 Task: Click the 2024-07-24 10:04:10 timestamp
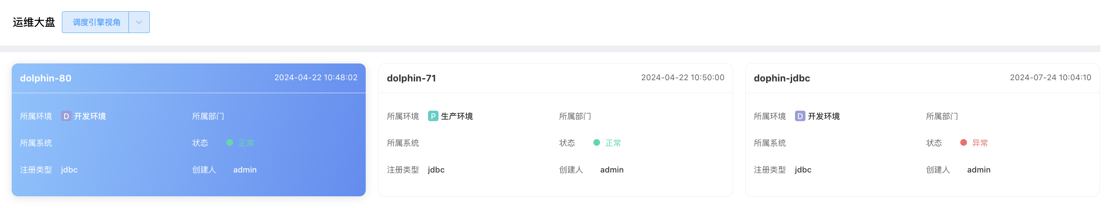1050,78
